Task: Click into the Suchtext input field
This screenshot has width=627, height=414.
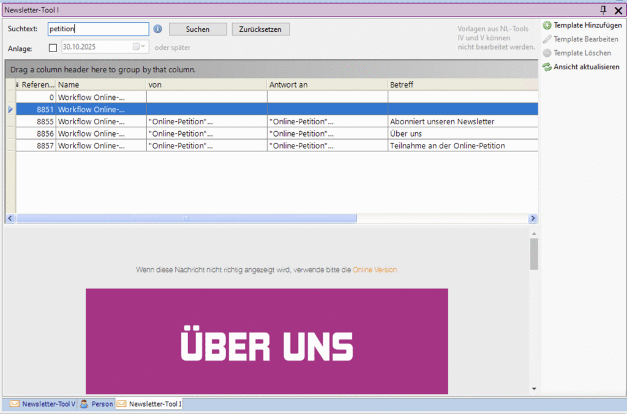Action: (x=98, y=29)
